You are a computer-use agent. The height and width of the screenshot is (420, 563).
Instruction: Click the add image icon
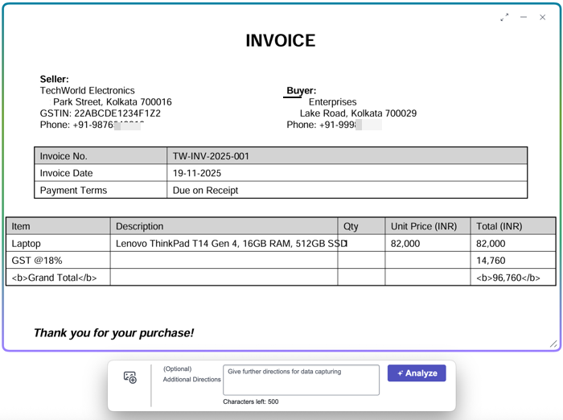point(130,377)
